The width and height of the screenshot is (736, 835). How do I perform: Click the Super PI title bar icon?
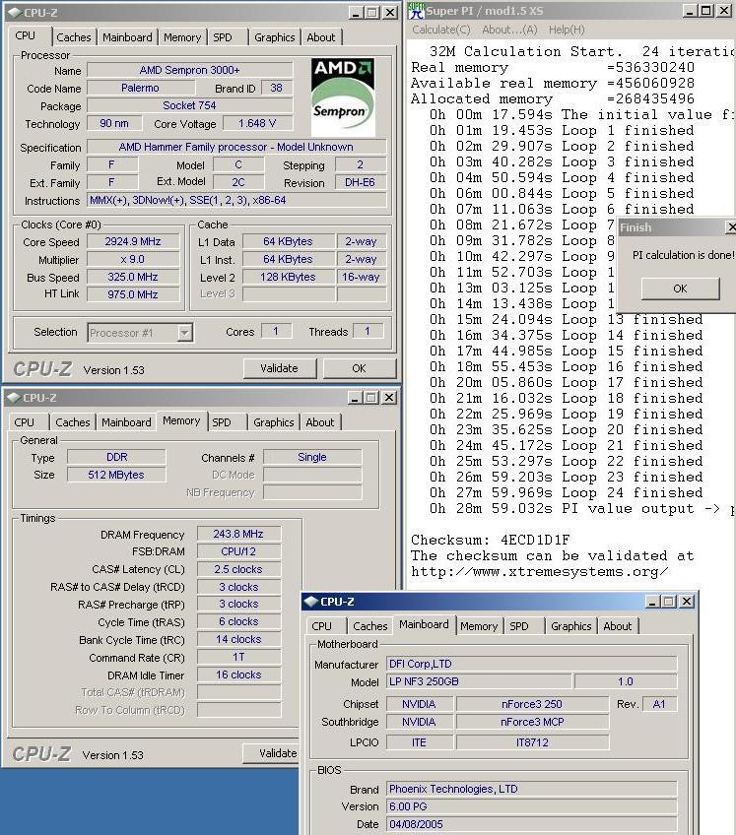tap(416, 11)
